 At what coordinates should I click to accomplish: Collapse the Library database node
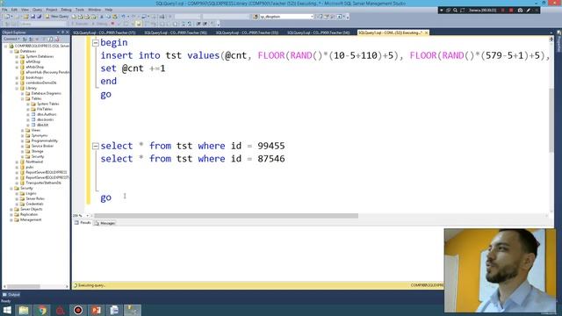(17, 88)
